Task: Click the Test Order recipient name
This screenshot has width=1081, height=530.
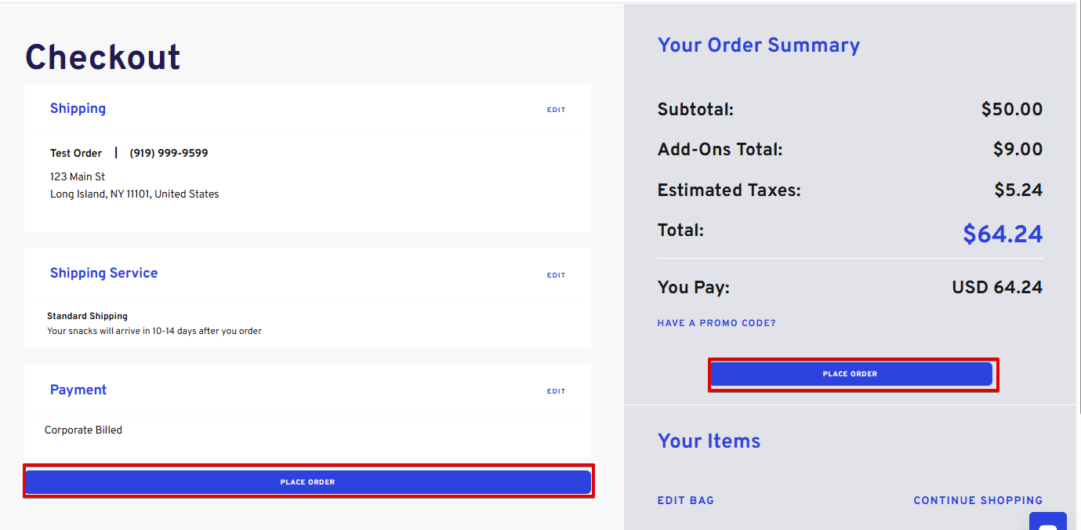Action: 76,154
